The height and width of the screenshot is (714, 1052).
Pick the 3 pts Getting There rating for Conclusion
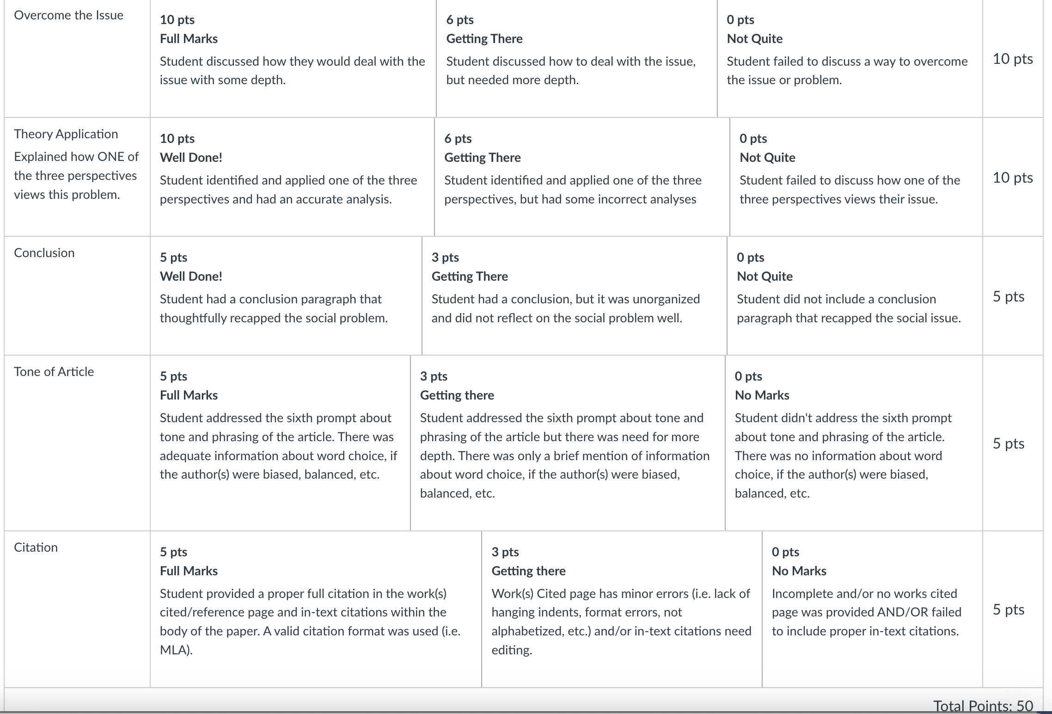point(575,295)
